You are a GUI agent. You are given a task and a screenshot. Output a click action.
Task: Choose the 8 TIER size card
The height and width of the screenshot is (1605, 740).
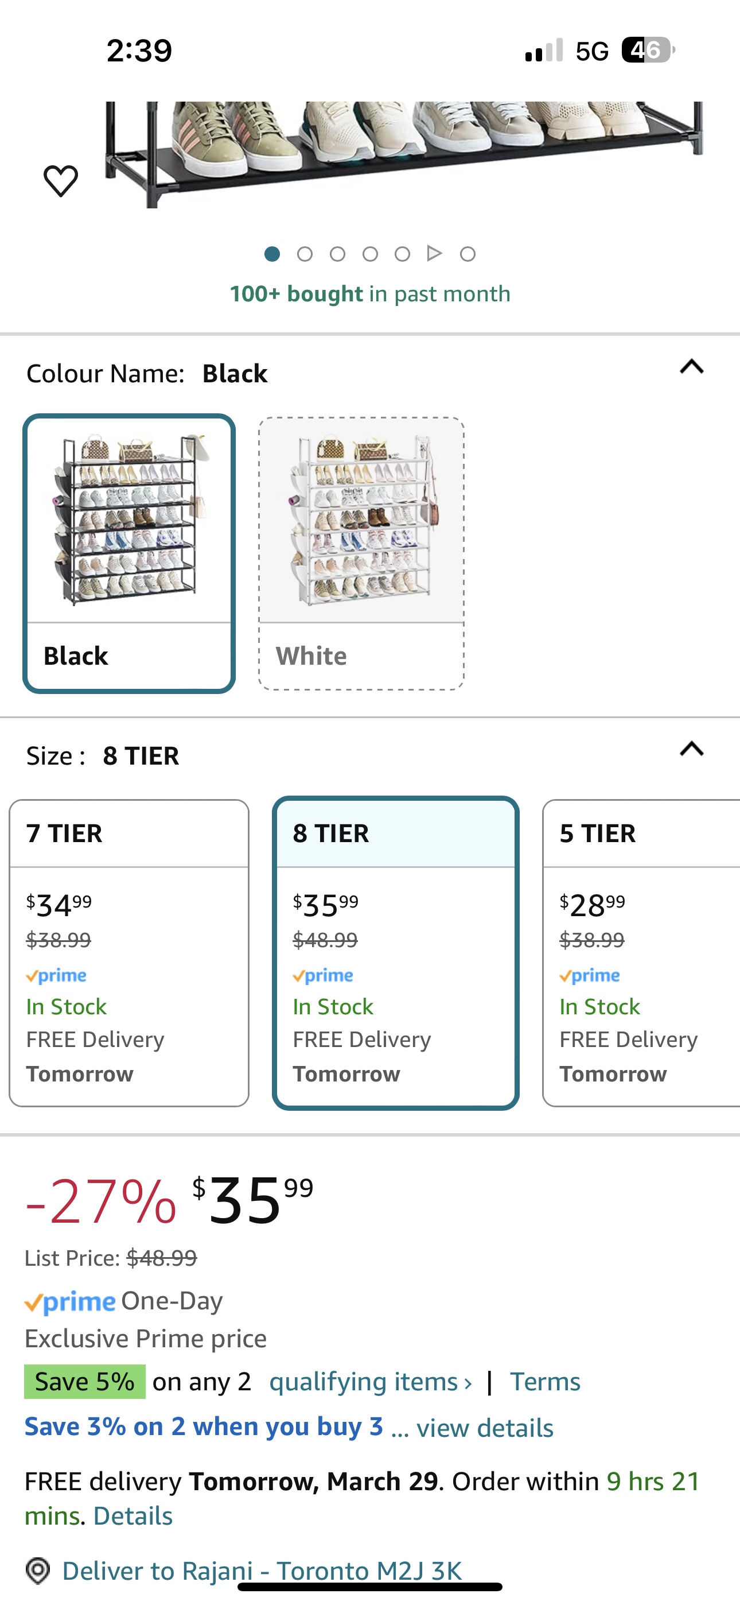pos(396,953)
